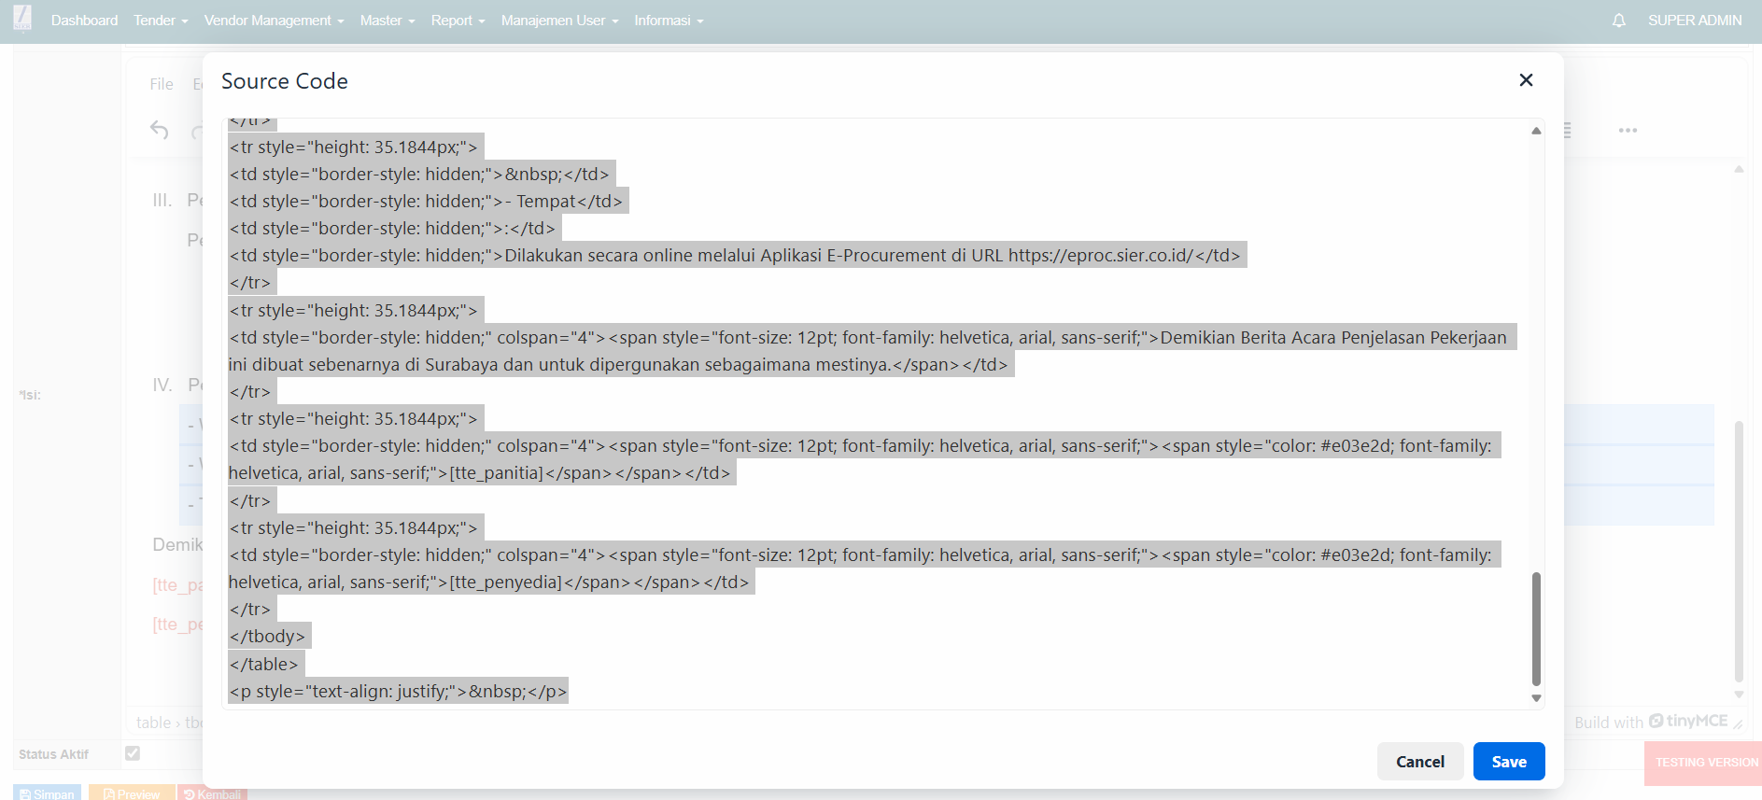This screenshot has height=800, width=1762.
Task: Click the editor page scrollbar thumb
Action: click(x=1739, y=551)
